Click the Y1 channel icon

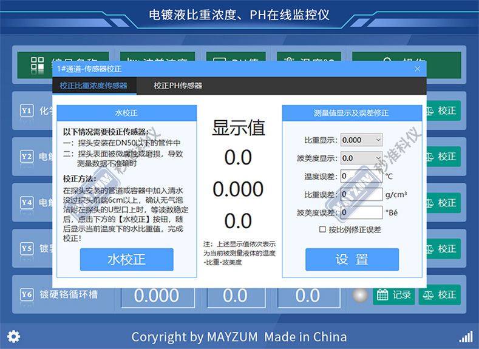click(27, 110)
